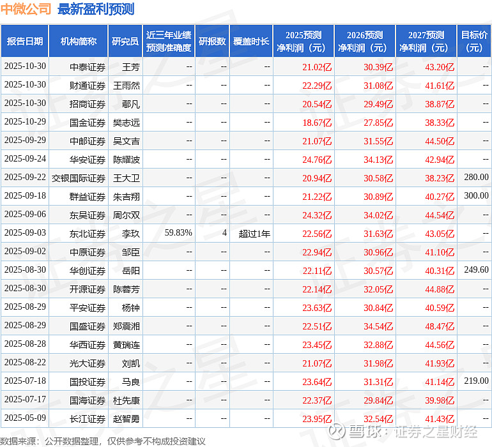492x447 pixels.
Task: Click analyst name 王大卫
Action: tap(127, 178)
